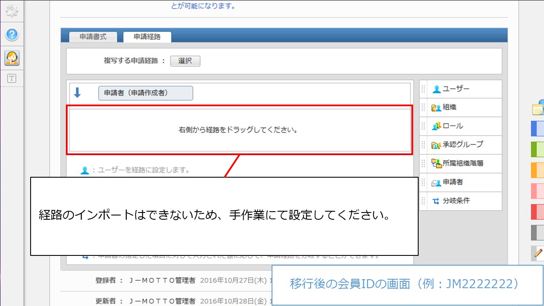
Task: Click the pencil icon at right edge
Action: [x=538, y=253]
